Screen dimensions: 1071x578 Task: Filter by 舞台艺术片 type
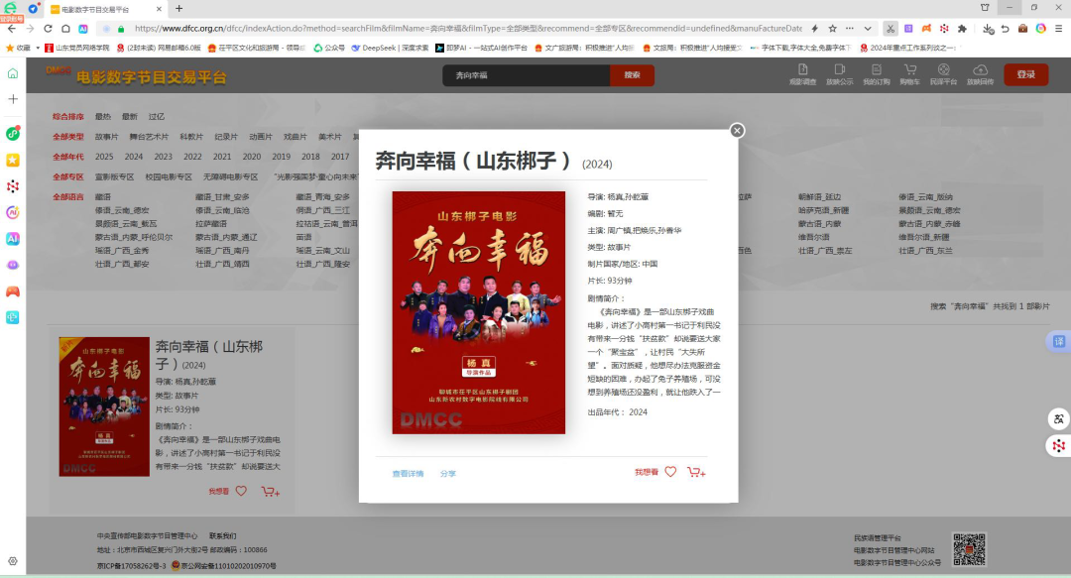click(149, 137)
